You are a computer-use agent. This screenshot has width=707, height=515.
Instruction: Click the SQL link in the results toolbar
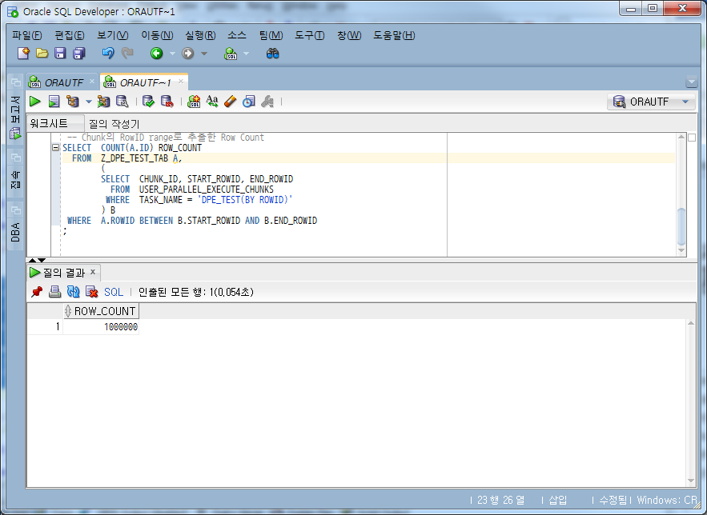pos(114,292)
